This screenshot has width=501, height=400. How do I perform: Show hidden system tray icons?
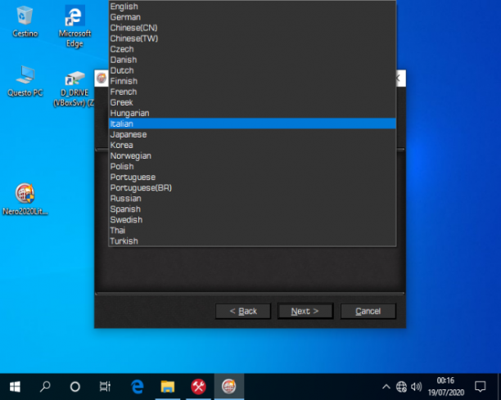tap(386, 387)
